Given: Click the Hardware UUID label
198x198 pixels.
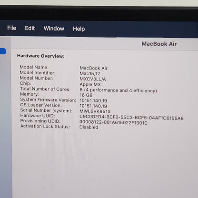Looking at the screenshot, I should pos(38,116).
